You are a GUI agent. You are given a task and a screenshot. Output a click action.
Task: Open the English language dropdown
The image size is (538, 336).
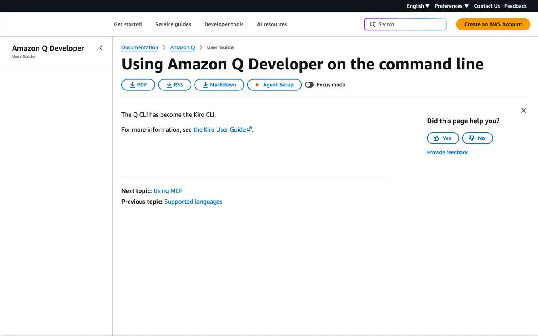(418, 6)
